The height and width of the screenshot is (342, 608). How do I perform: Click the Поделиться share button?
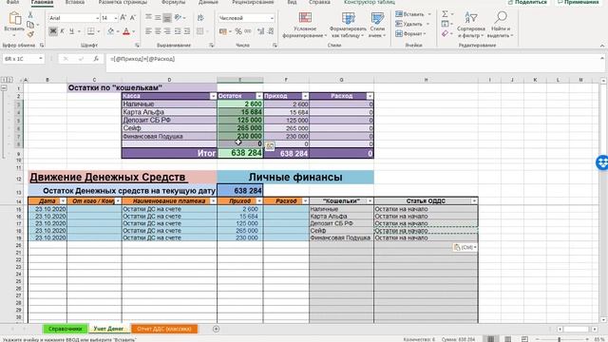coord(527,2)
